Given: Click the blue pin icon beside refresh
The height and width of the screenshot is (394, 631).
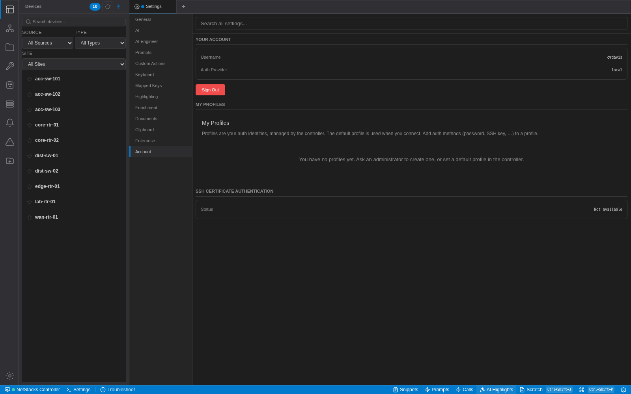Looking at the screenshot, I should coord(119,7).
